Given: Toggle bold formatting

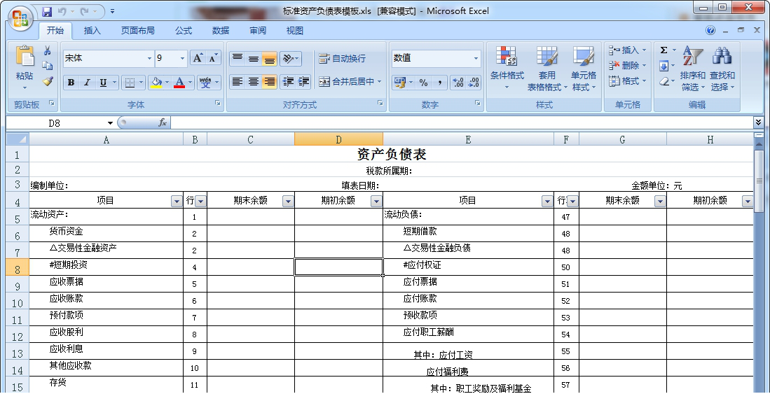Looking at the screenshot, I should pos(71,83).
